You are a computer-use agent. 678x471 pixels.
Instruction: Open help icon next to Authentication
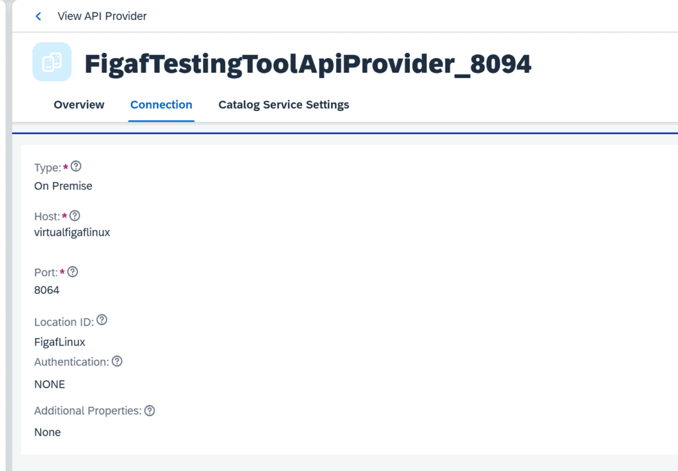pyautogui.click(x=117, y=361)
